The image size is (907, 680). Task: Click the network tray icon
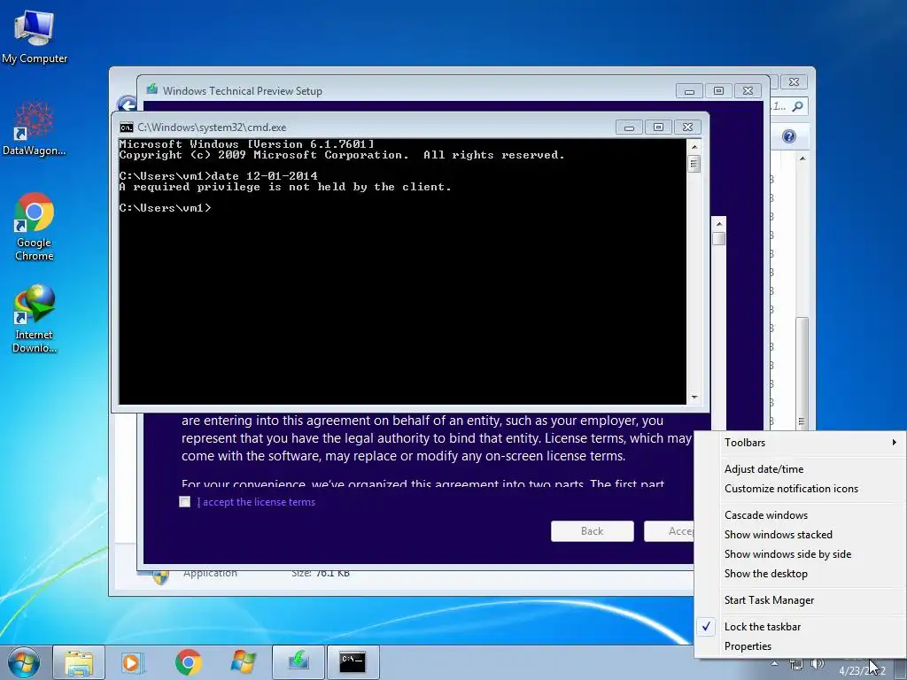(x=796, y=665)
